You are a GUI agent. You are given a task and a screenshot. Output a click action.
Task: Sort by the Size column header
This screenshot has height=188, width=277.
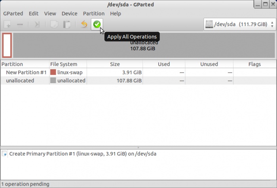click(x=115, y=64)
